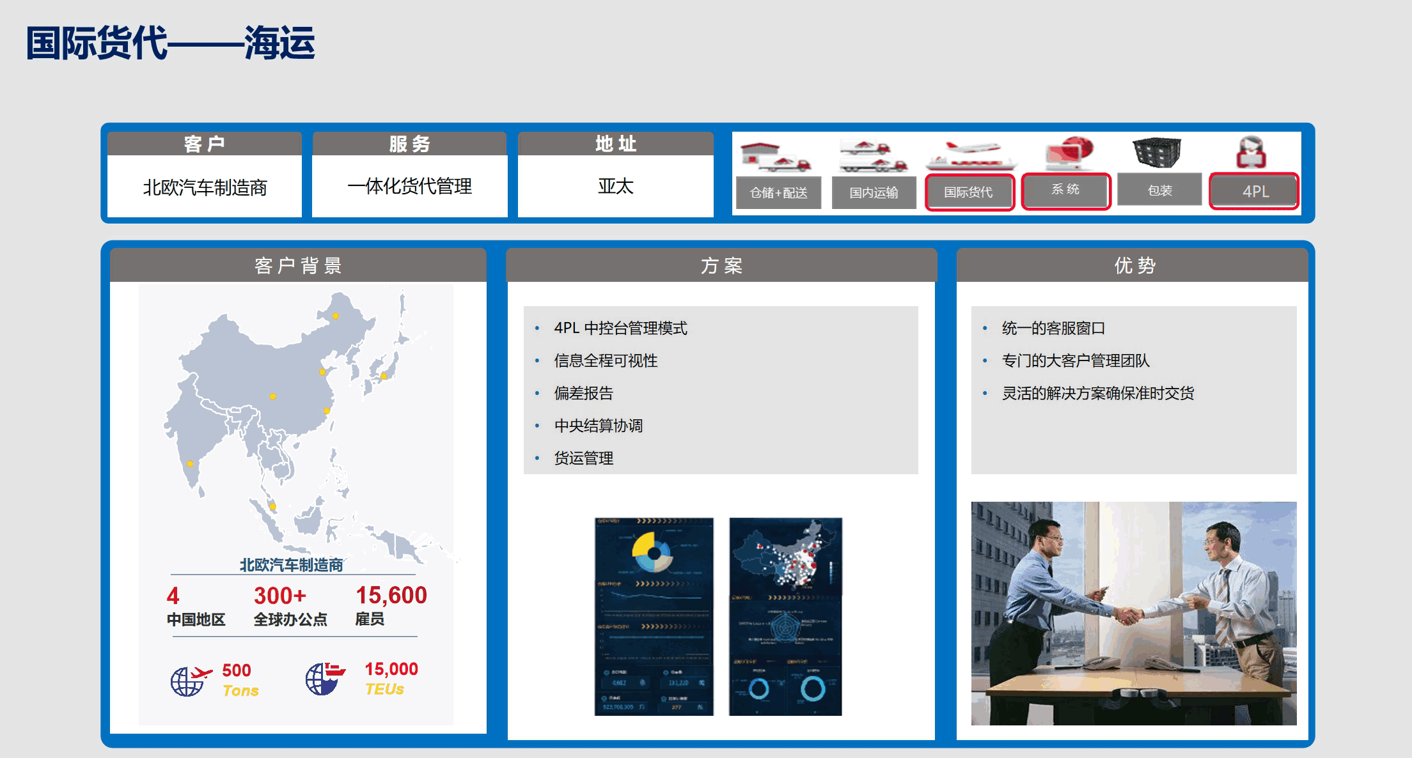Open the right dashboard screenshot with China map
This screenshot has height=758, width=1412.
(x=785, y=616)
